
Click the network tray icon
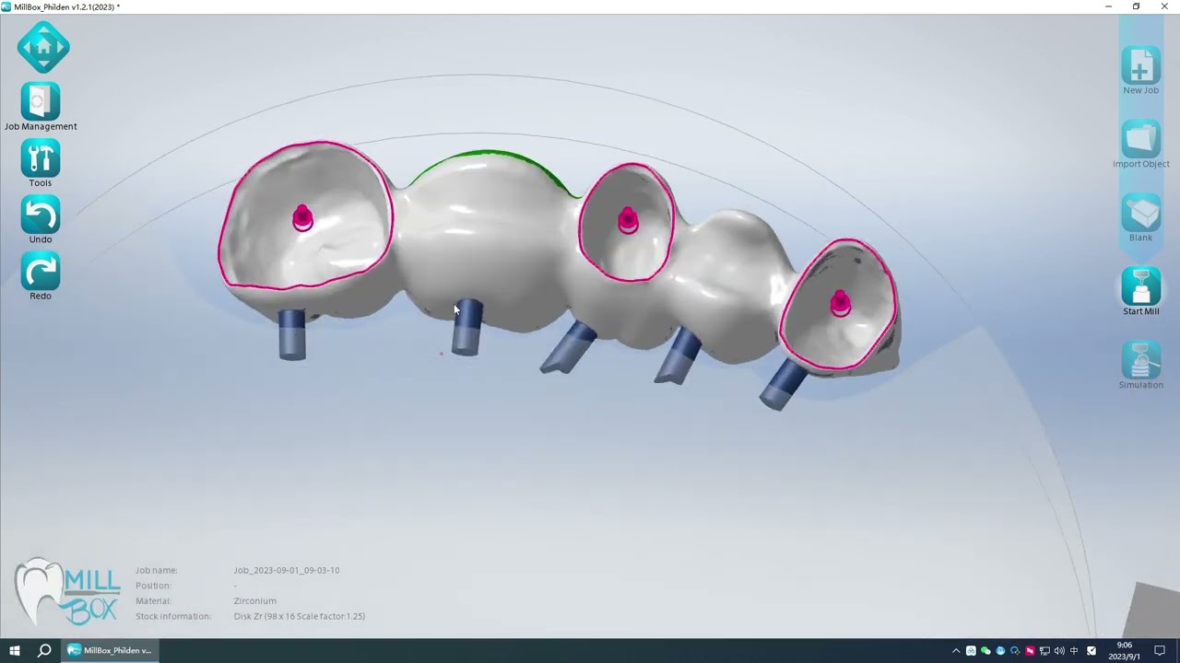tap(1044, 651)
